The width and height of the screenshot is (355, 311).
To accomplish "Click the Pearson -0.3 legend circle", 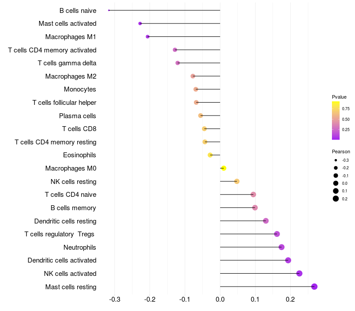I will pyautogui.click(x=336, y=160).
